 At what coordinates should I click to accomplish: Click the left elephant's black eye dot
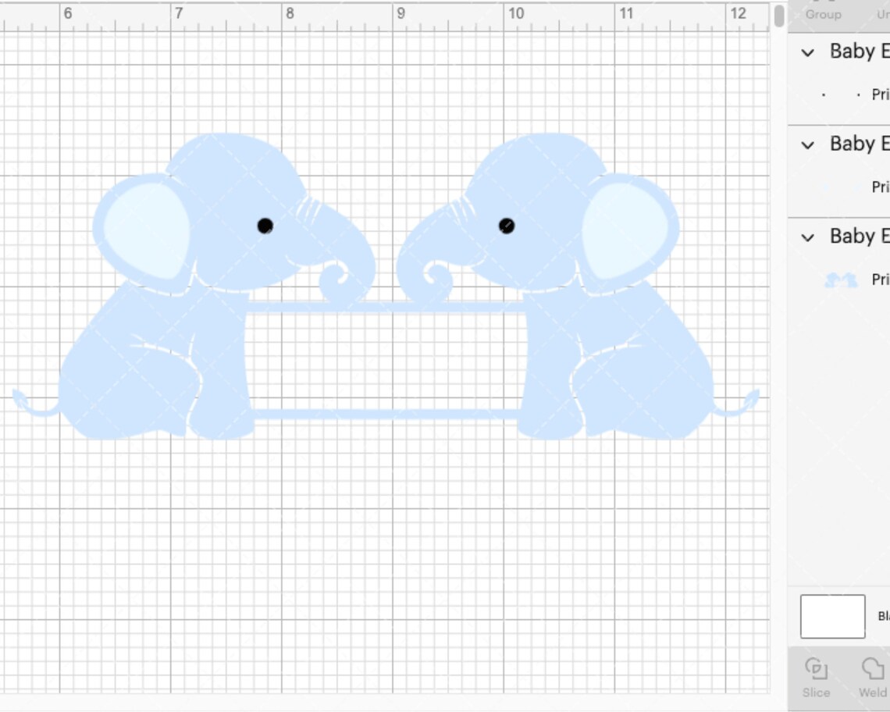point(265,226)
